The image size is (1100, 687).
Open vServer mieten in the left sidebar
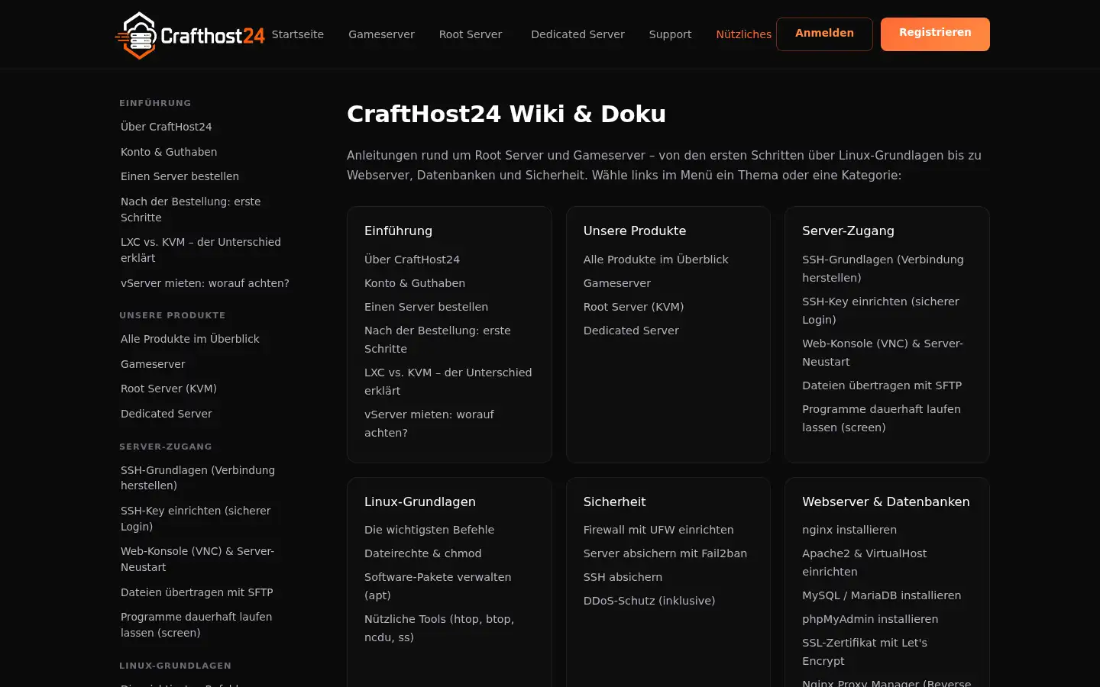[205, 283]
